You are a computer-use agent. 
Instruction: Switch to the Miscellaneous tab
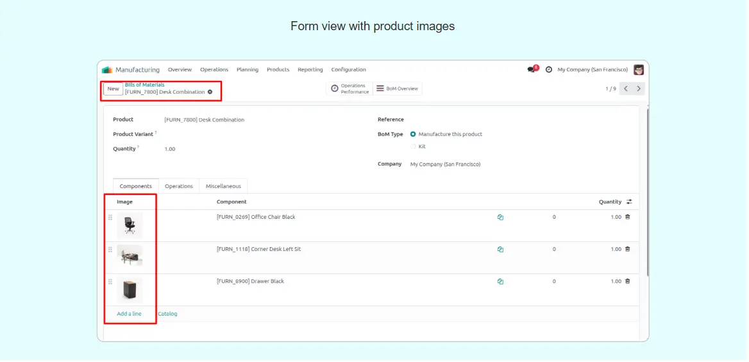point(223,186)
